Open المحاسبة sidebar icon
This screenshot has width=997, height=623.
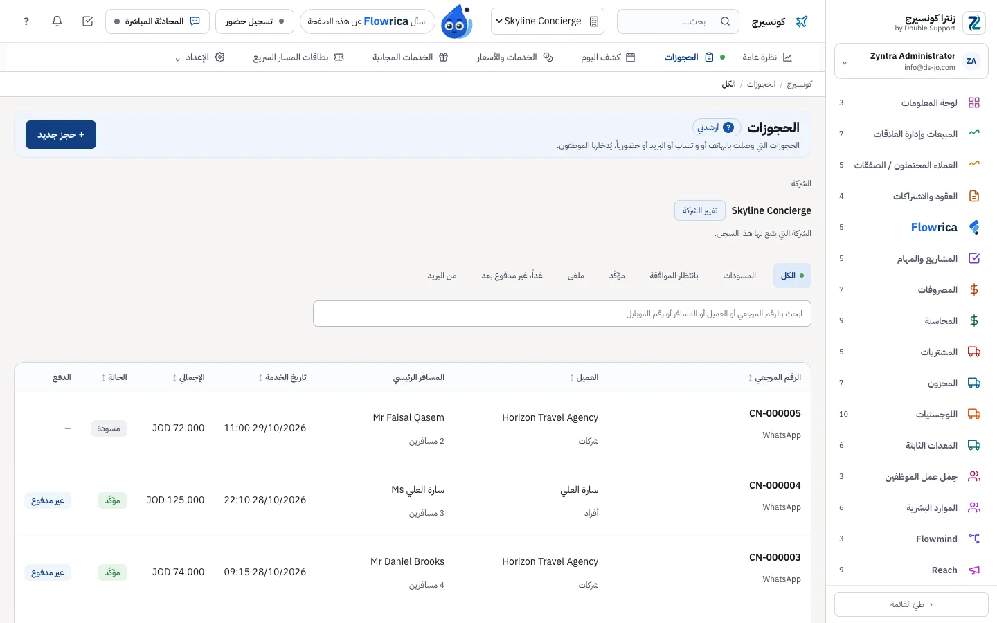pos(974,320)
